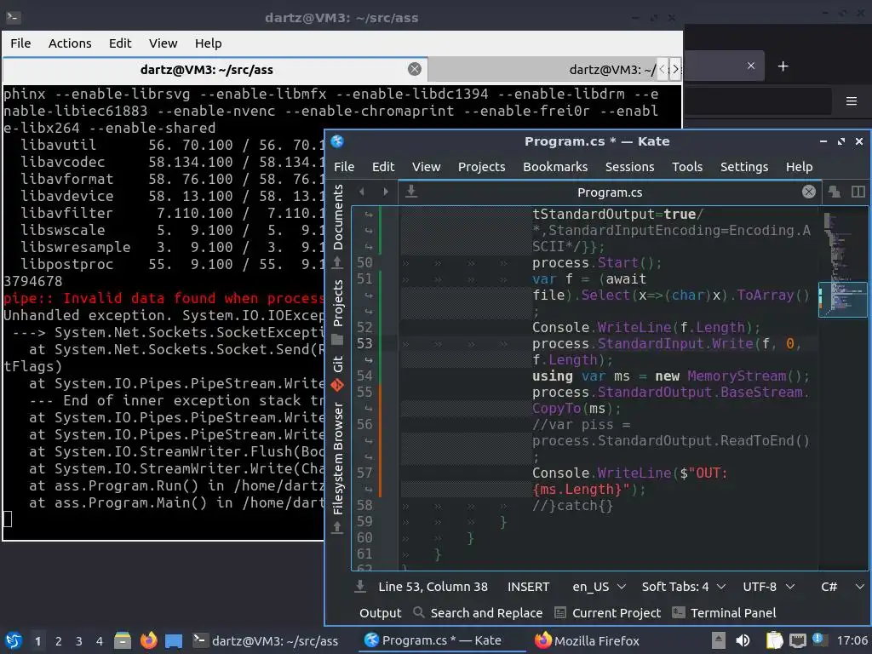
Task: Open Kate's Bookmarks menu
Action: 555,167
